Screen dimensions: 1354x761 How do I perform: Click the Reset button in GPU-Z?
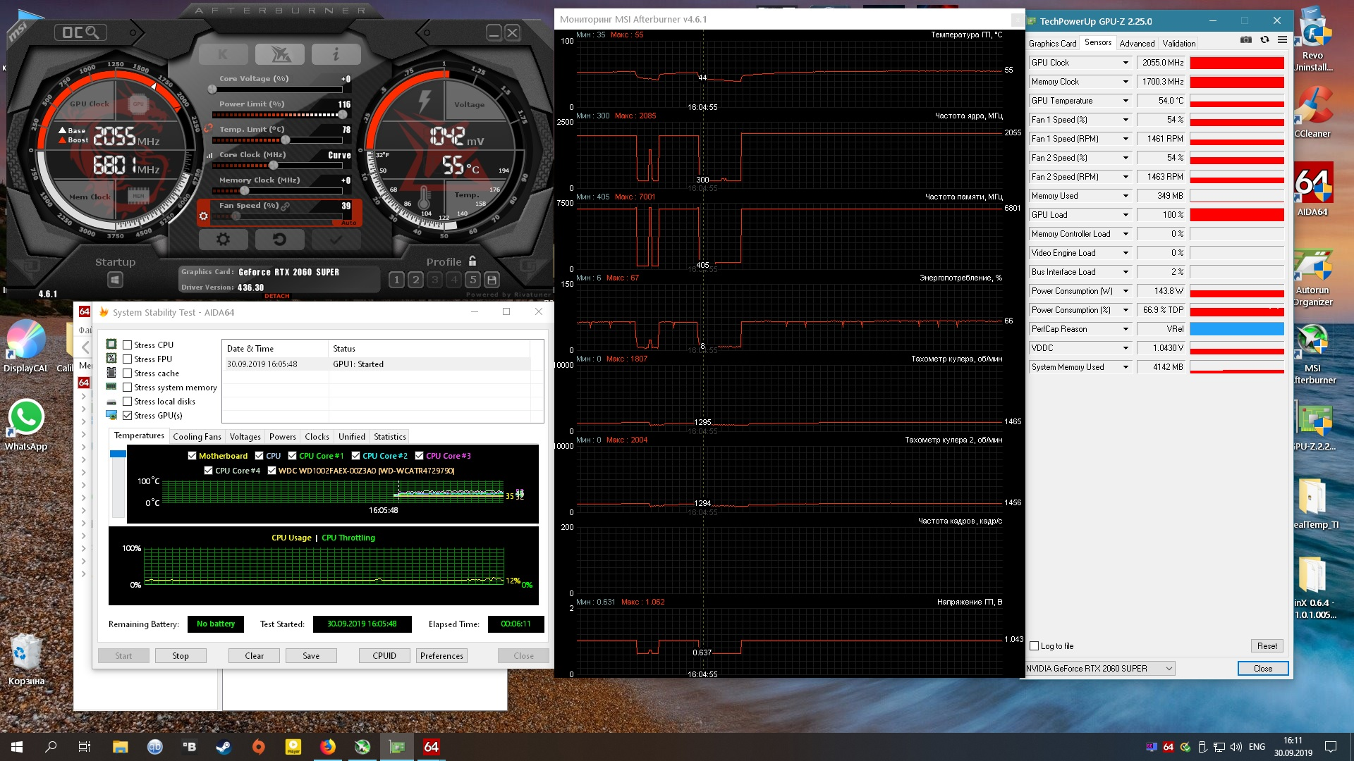tap(1267, 646)
